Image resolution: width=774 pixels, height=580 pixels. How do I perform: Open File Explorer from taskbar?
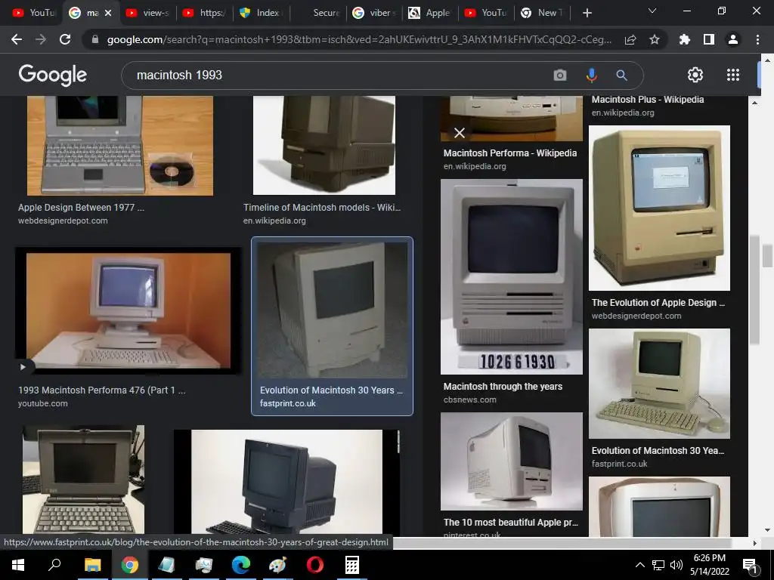92,565
